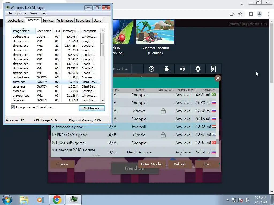
Task: Refresh the room list
Action: [180, 164]
